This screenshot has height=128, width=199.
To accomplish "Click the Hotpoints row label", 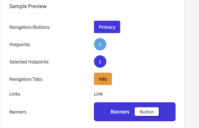I will [x=20, y=45].
